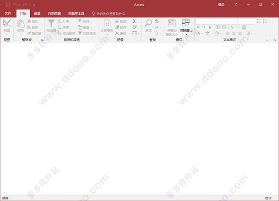Click the Sign in (登录) button
This screenshot has height=201, width=279.
pos(221,5)
